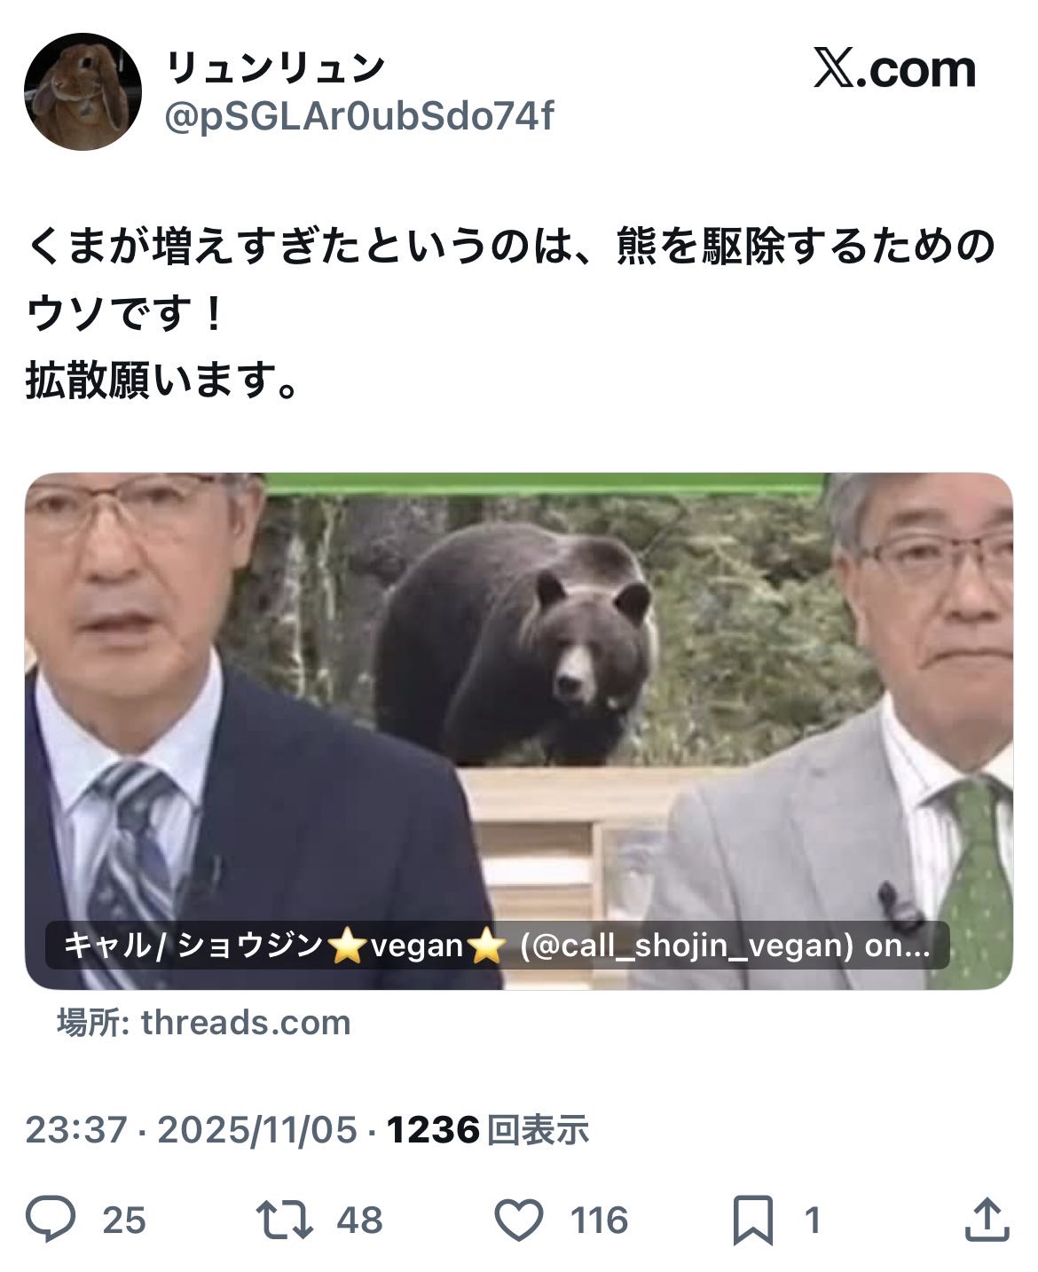This screenshot has width=1038, height=1272.
Task: Click the like count 116
Action: click(599, 1221)
